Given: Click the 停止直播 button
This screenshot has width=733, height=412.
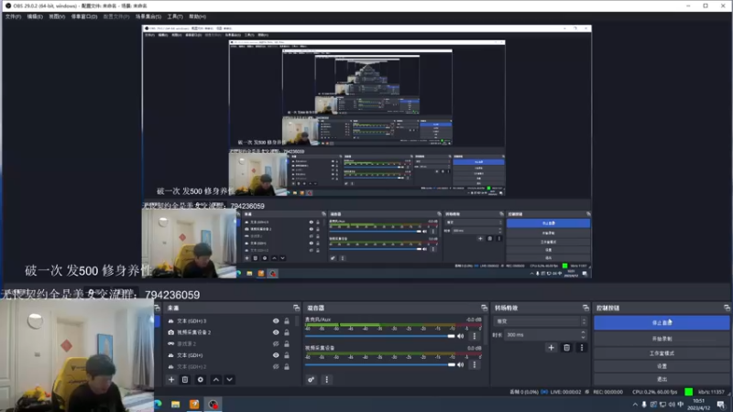Looking at the screenshot, I should [x=662, y=323].
